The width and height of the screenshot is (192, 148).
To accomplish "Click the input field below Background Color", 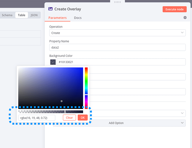I will pyautogui.click(x=137, y=77).
